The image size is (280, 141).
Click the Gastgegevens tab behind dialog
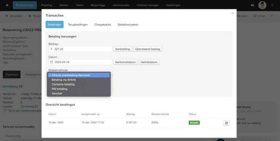33,75
